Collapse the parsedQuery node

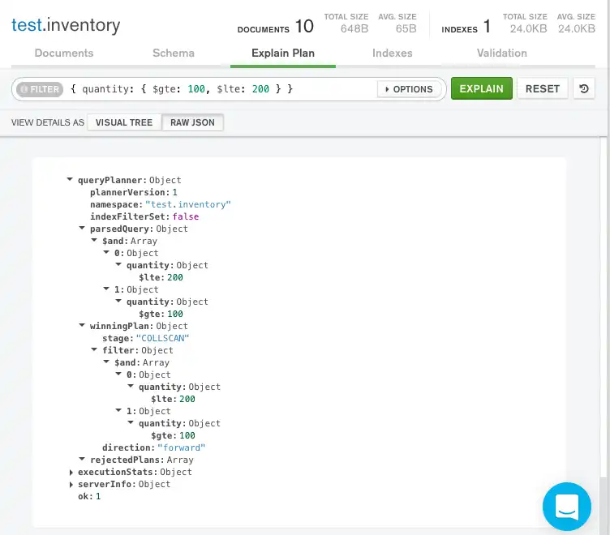point(83,229)
